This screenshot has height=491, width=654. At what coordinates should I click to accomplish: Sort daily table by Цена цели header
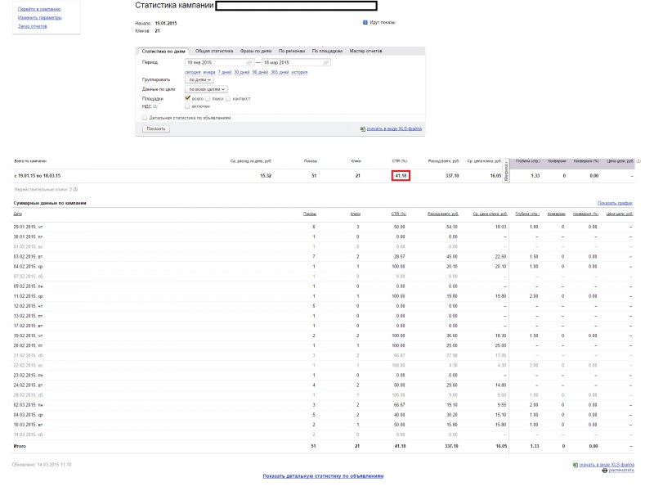tap(620, 214)
